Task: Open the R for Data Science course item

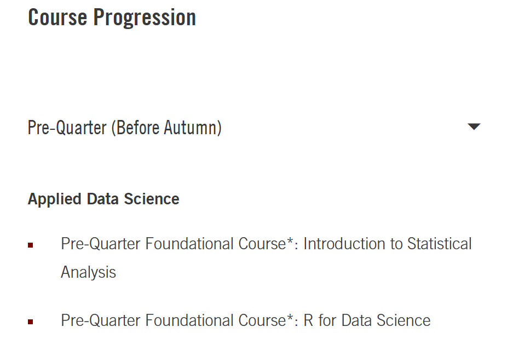Action: (246, 320)
